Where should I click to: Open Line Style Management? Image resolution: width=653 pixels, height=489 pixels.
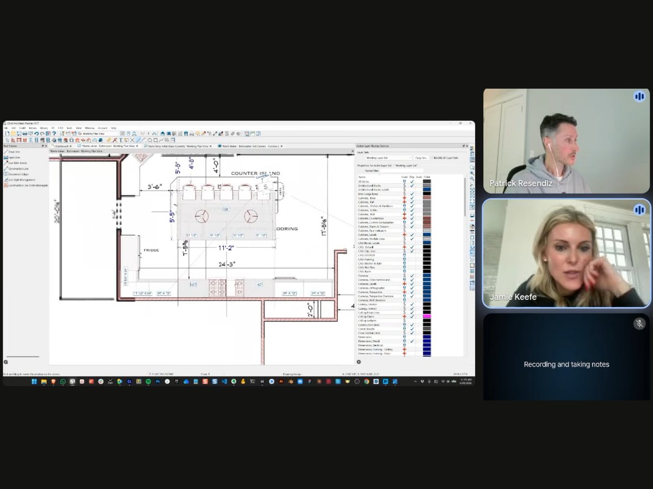(x=20, y=180)
